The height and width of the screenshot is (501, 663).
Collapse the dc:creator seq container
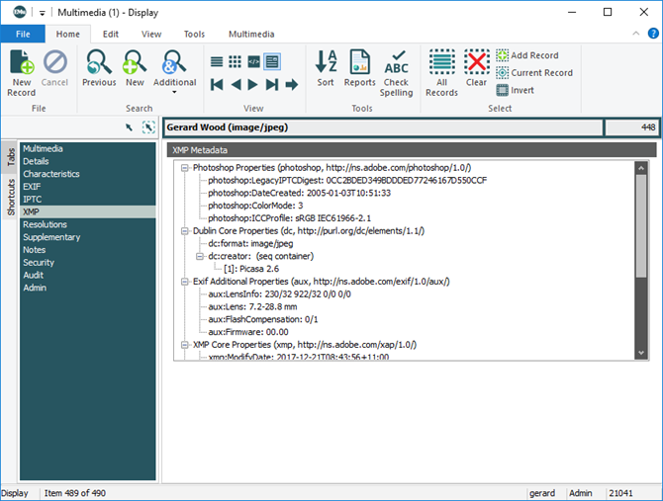[199, 256]
